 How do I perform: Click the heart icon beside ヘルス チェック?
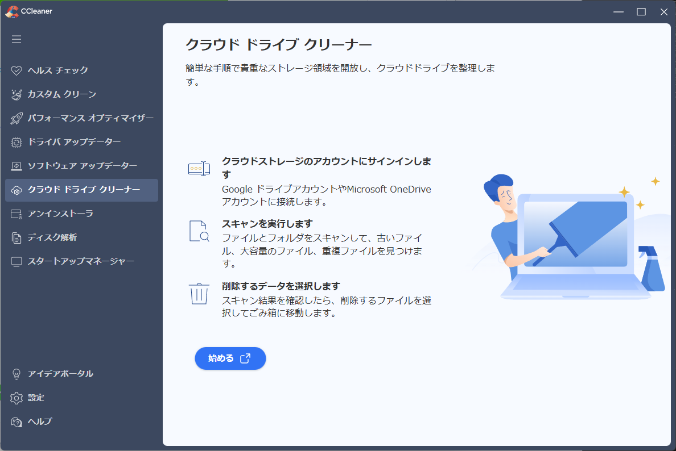pyautogui.click(x=17, y=70)
